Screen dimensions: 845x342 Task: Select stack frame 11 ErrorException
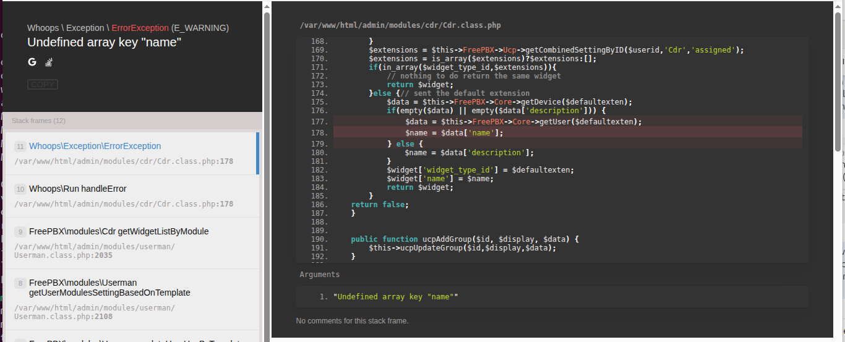[x=95, y=147]
